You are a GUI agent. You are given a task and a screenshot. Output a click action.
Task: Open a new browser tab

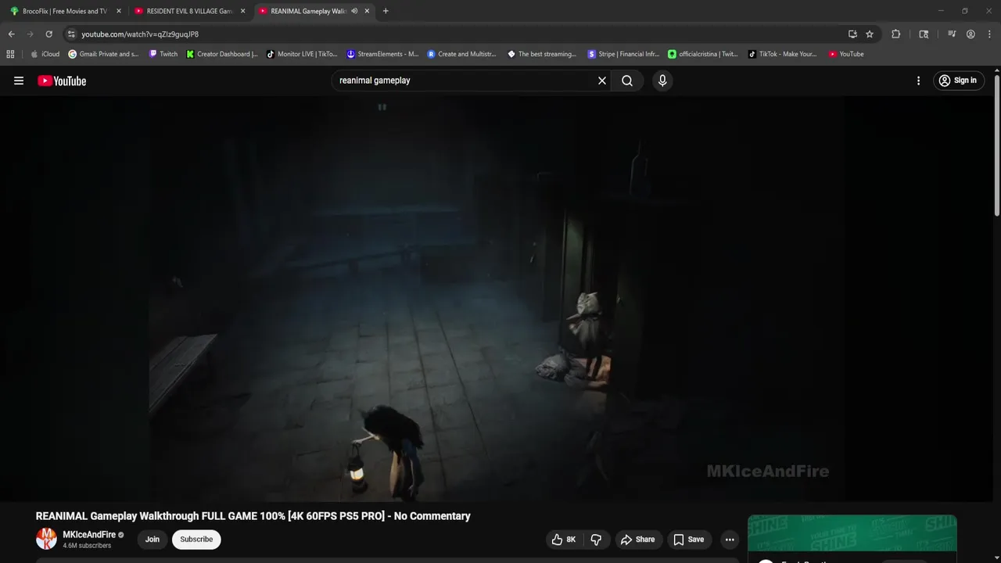pyautogui.click(x=386, y=11)
